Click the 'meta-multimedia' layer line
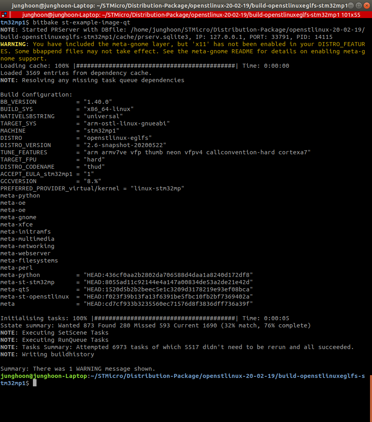The width and height of the screenshot is (372, 422). tap(27, 239)
